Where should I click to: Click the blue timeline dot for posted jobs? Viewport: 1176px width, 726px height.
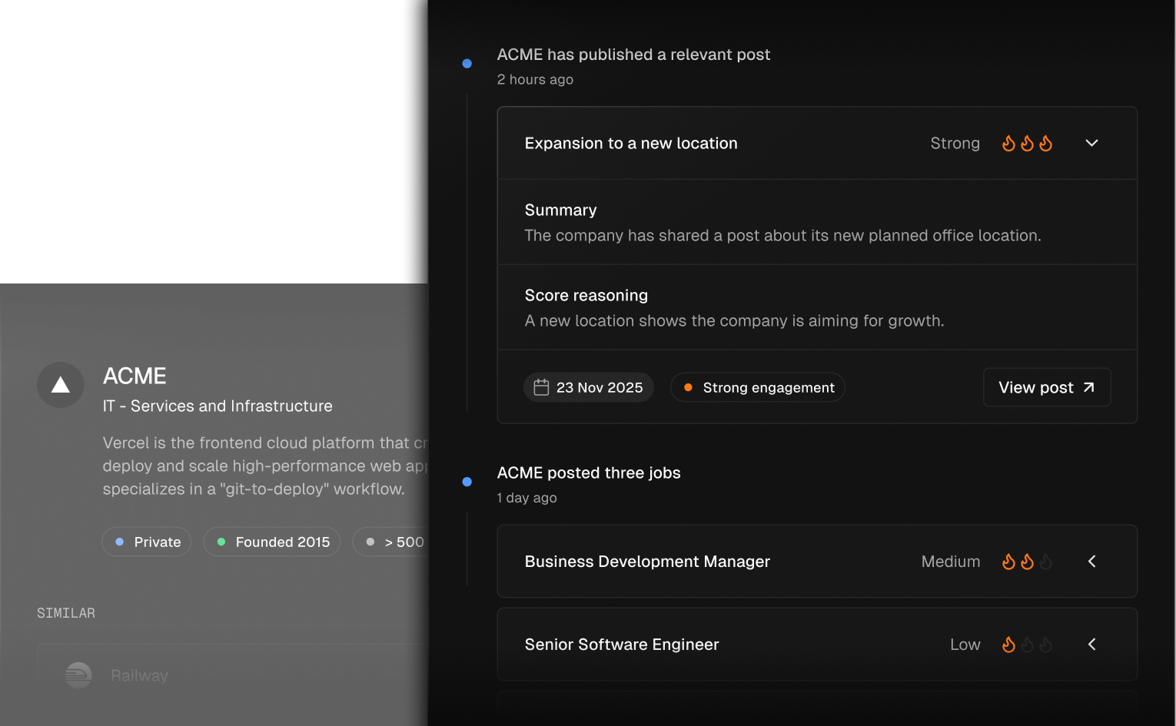tap(467, 482)
